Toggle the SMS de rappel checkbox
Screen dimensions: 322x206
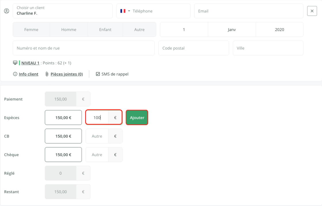click(98, 74)
